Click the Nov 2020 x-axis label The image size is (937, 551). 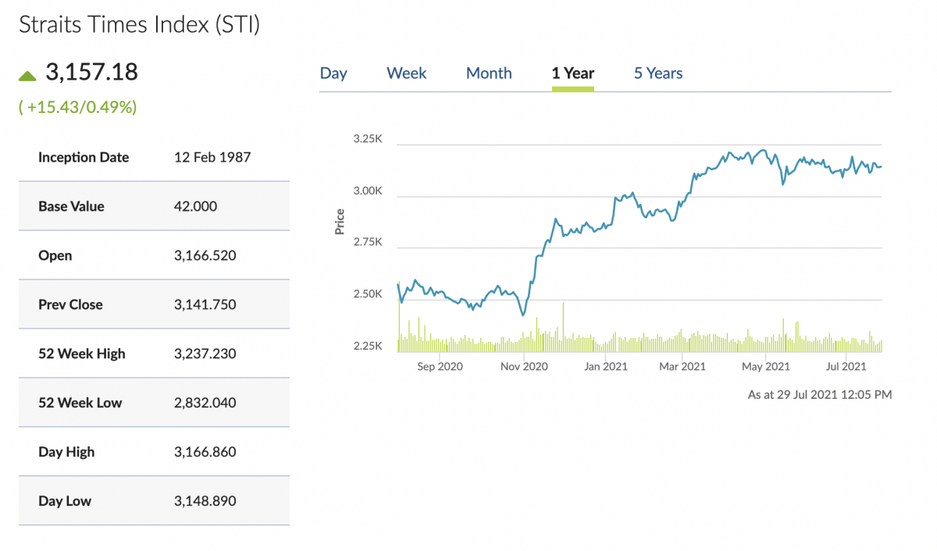(x=524, y=366)
